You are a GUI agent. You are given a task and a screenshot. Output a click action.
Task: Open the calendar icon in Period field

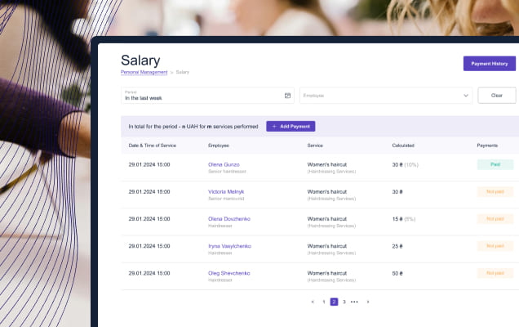287,96
